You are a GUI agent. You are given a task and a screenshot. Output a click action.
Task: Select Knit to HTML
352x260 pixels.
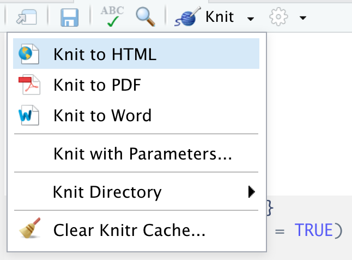136,54
